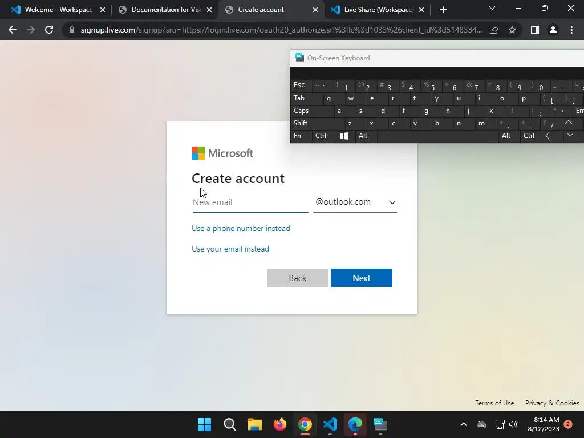Click On-Screen Keyboard title bar icon
Image resolution: width=584 pixels, height=438 pixels.
pyautogui.click(x=299, y=58)
